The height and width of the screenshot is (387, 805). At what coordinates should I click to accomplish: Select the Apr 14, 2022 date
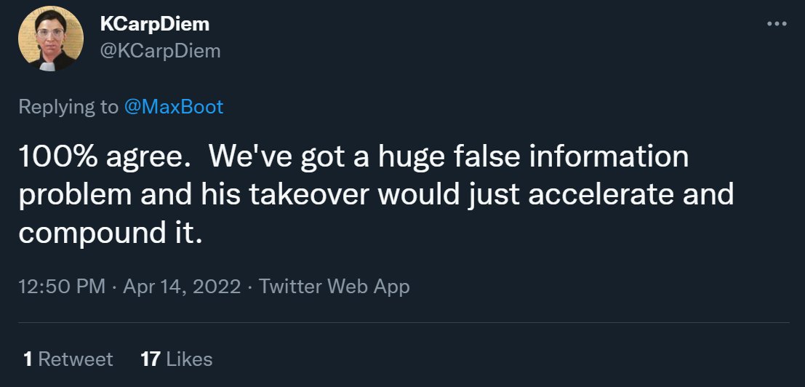point(182,286)
